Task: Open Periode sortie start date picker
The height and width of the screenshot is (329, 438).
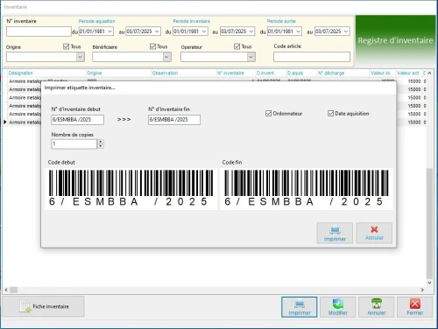Action: 299,31
